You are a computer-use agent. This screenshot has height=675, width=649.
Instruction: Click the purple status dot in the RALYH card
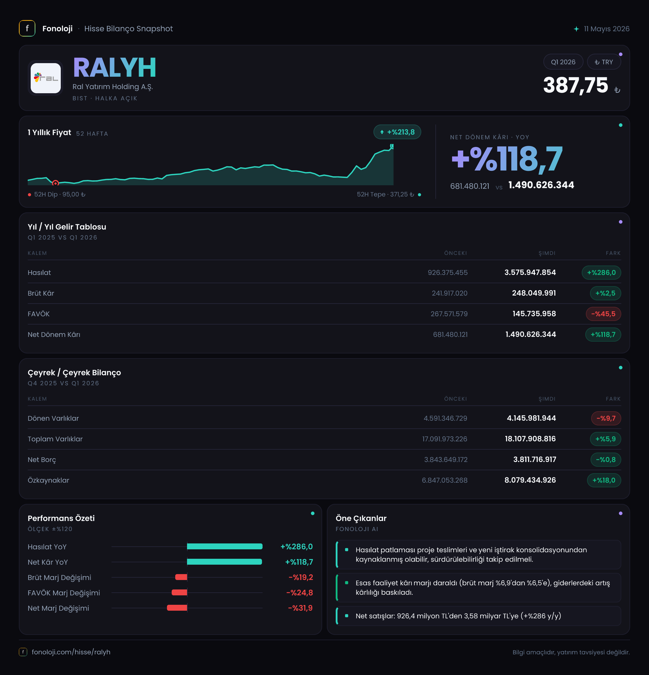pyautogui.click(x=620, y=54)
